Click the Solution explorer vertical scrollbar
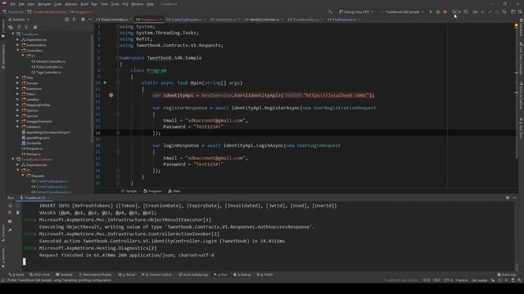 pos(92,88)
